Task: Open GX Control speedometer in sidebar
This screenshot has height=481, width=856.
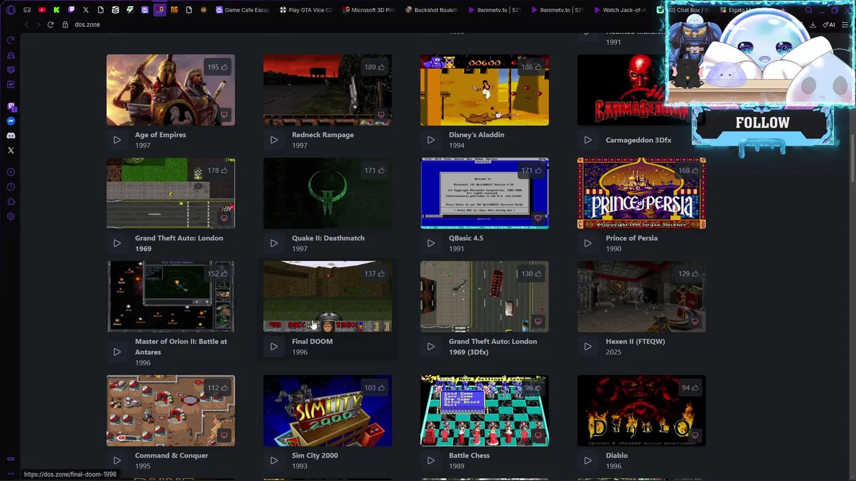Action: click(11, 40)
